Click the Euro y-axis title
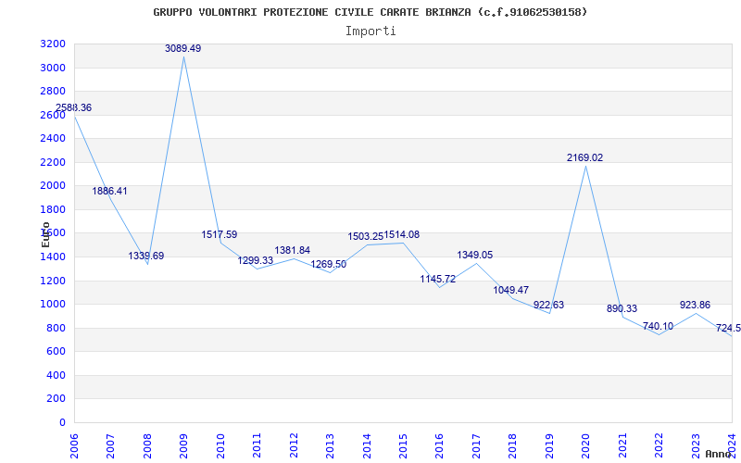741x463 pixels. [45, 234]
